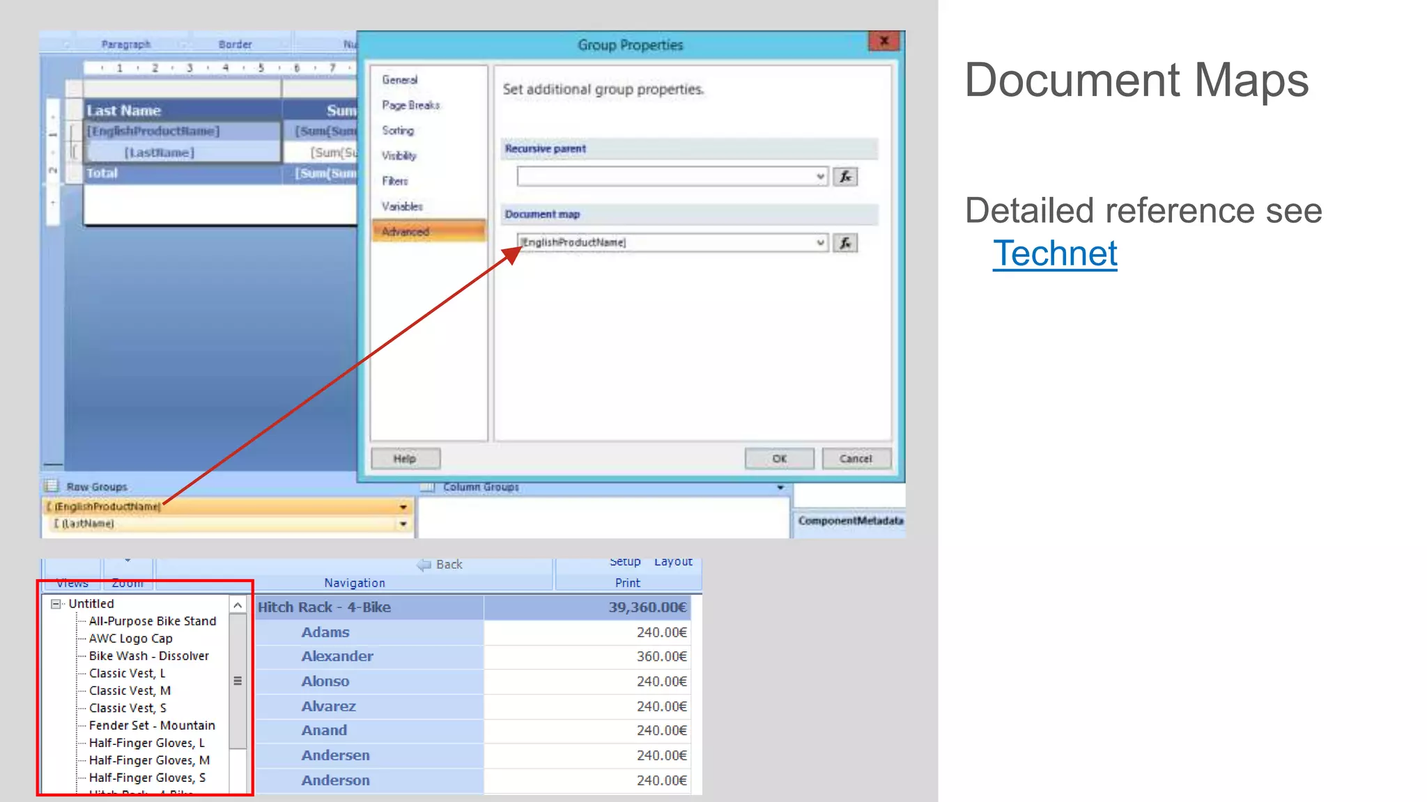Click the [EnglishProductName] tablix cell
The image size is (1427, 802).
(x=183, y=131)
